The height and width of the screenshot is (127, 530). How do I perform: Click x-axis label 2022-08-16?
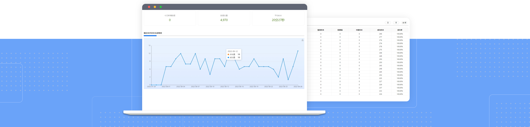pyautogui.click(x=239, y=87)
